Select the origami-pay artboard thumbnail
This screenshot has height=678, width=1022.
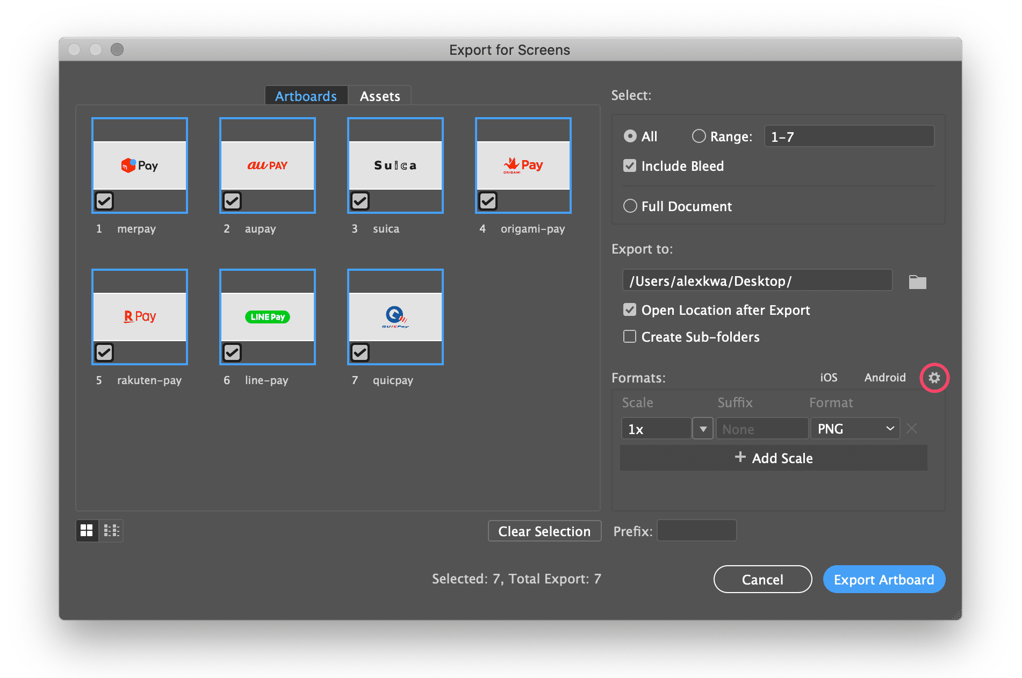click(x=523, y=165)
